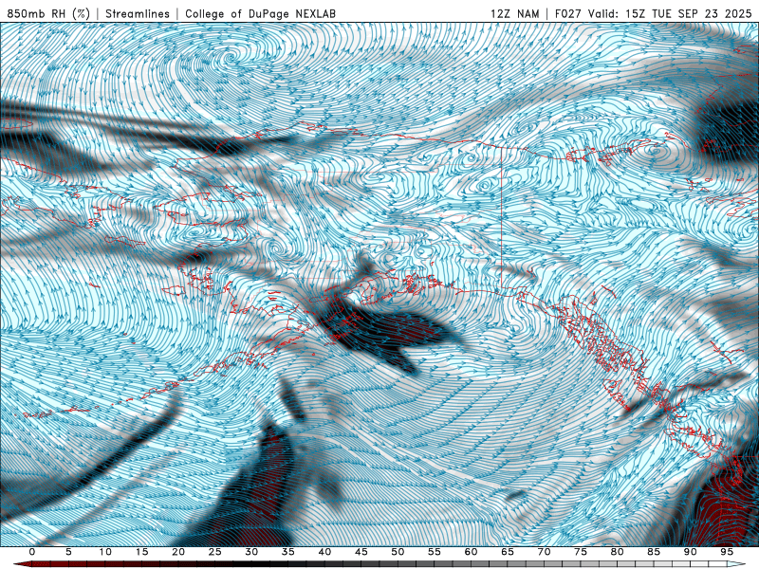Click the colorbar label "10"
This screenshot has width=759, height=569.
pos(105,552)
